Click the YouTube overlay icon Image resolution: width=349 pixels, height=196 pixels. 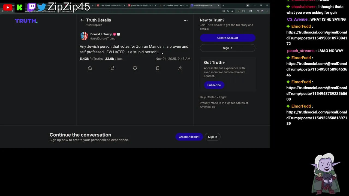pos(7,8)
